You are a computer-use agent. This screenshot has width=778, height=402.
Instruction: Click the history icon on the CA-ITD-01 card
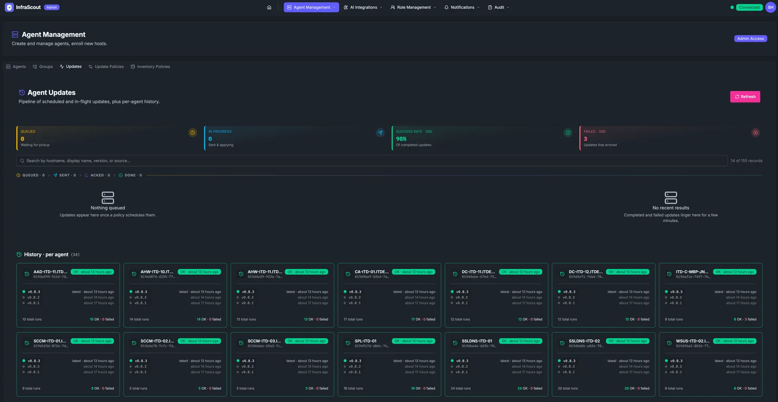[x=348, y=274]
